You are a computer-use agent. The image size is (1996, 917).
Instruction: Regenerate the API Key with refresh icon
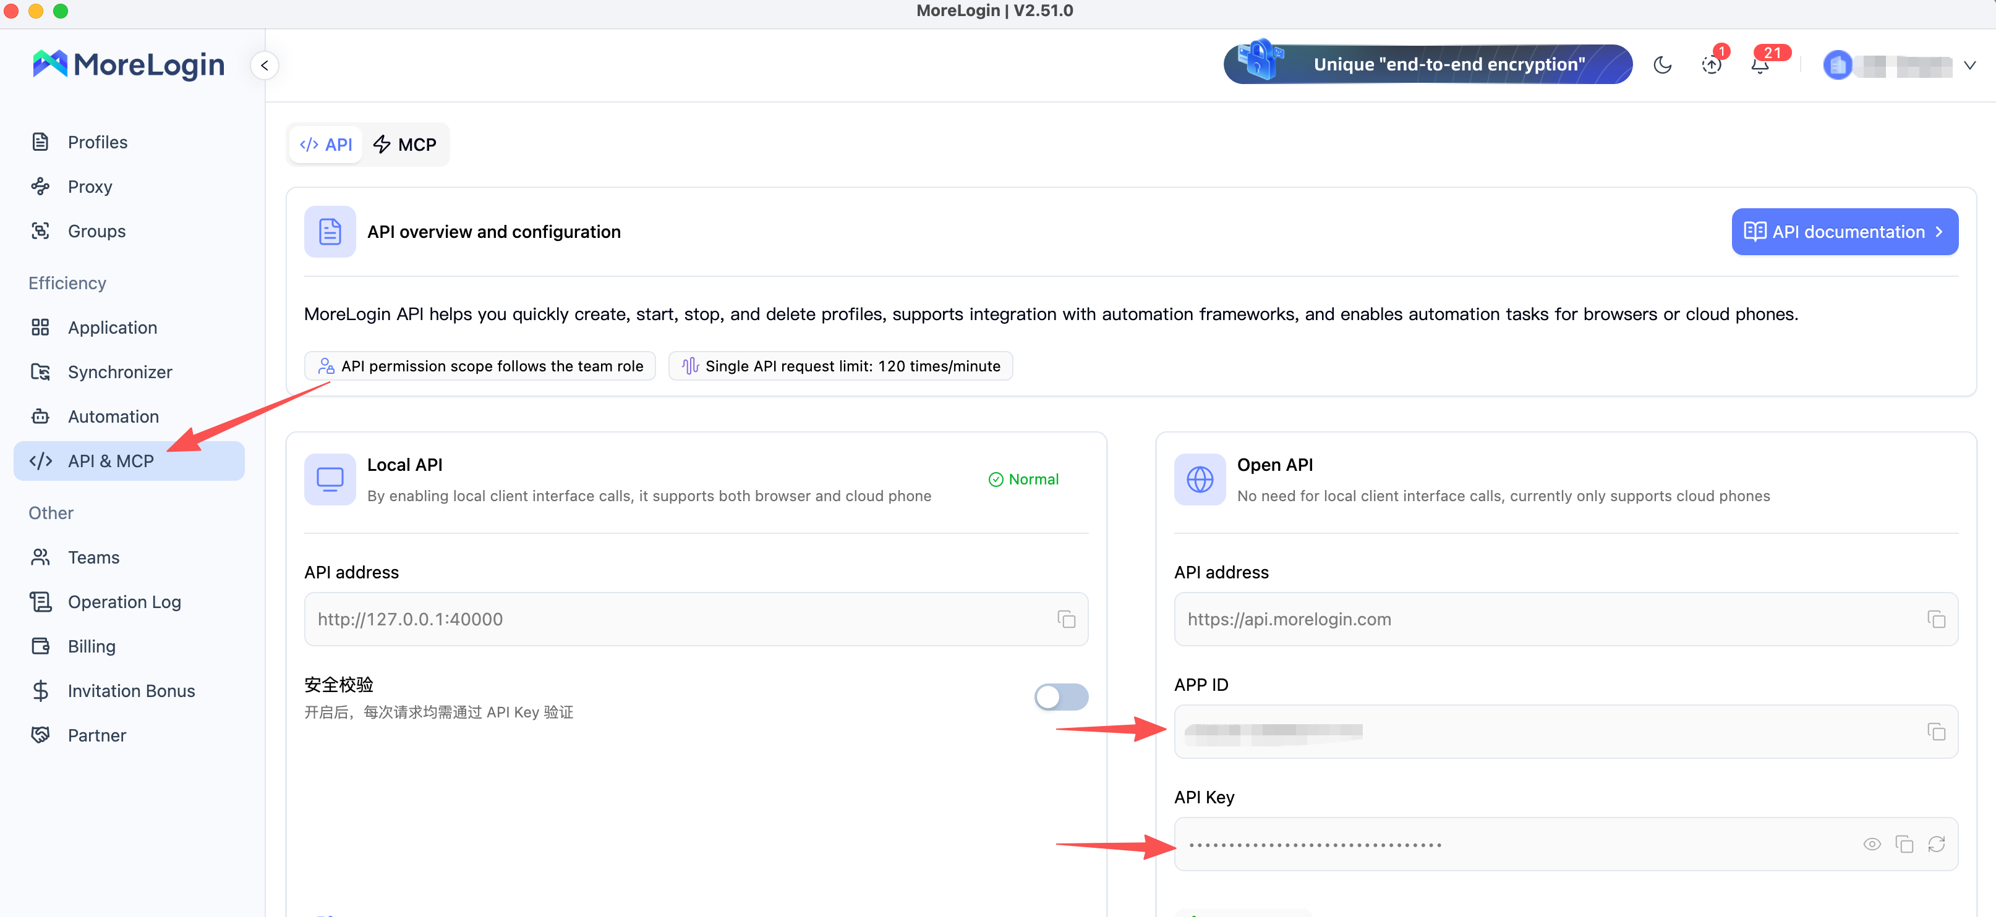click(x=1937, y=844)
